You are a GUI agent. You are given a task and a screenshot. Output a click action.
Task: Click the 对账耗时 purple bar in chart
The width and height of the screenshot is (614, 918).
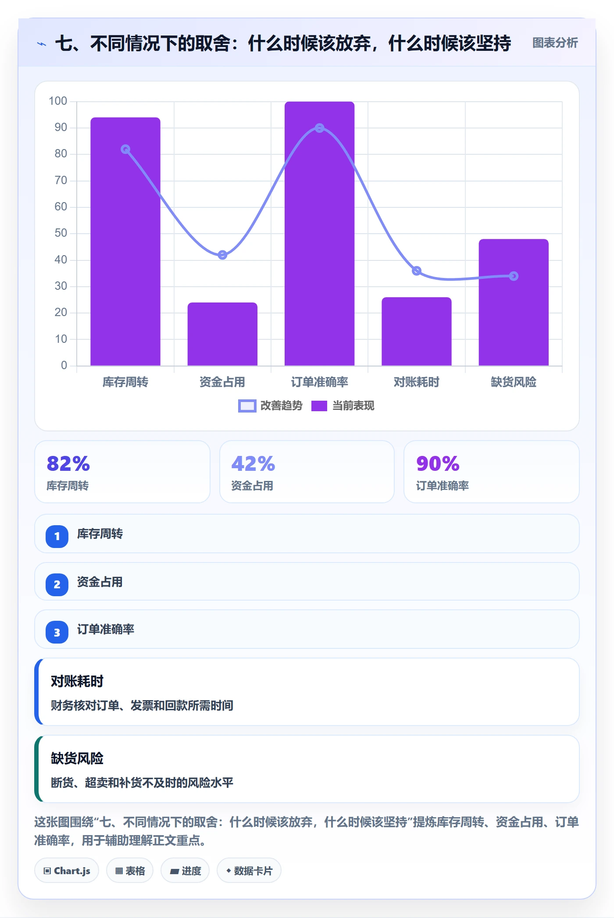[417, 331]
